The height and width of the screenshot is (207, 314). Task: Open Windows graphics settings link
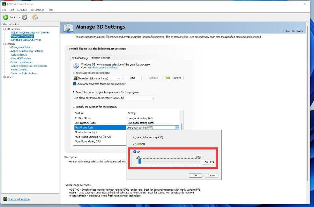103,68
